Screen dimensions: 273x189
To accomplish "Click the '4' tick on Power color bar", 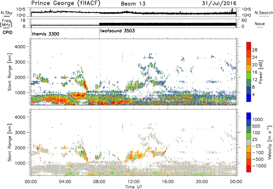I will tap(253, 94).
